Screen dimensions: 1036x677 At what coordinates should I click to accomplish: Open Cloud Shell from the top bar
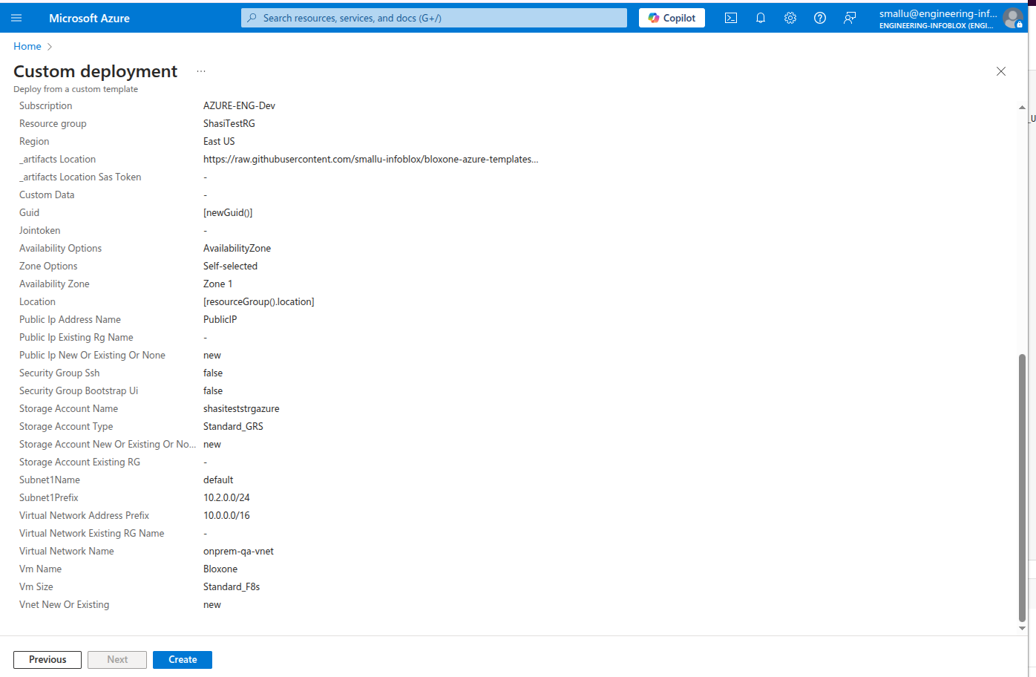[x=731, y=18]
